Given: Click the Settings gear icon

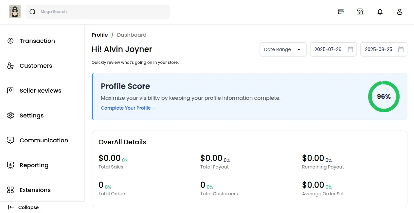Looking at the screenshot, I should point(10,115).
